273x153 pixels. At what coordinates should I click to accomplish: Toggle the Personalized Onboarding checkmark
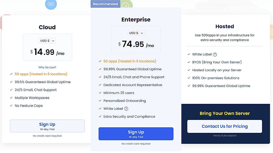(100, 101)
